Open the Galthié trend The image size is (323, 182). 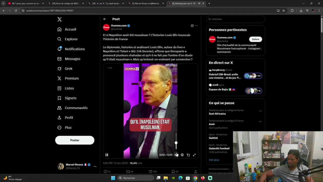pyautogui.click(x=213, y=138)
